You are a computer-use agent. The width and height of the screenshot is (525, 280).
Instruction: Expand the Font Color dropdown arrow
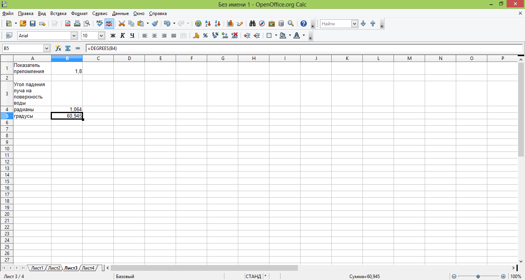304,35
